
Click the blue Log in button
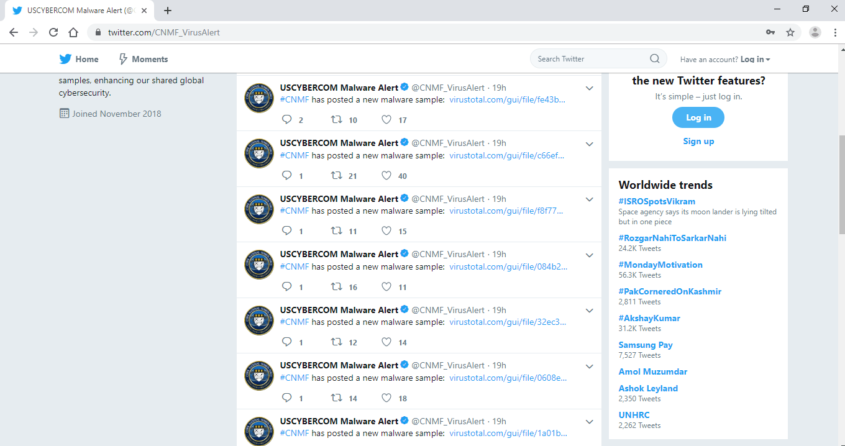pyautogui.click(x=698, y=117)
